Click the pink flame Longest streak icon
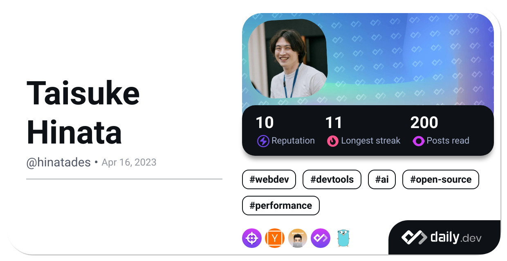 tap(333, 141)
